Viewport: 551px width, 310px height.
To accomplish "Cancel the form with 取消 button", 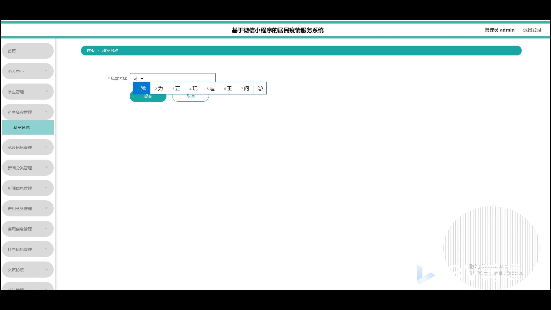I will (191, 96).
